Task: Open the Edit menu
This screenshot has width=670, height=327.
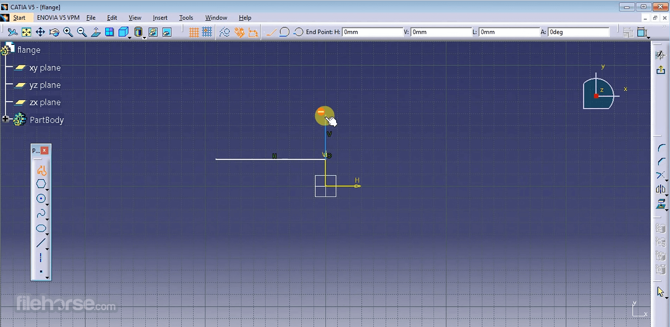Action: point(112,18)
